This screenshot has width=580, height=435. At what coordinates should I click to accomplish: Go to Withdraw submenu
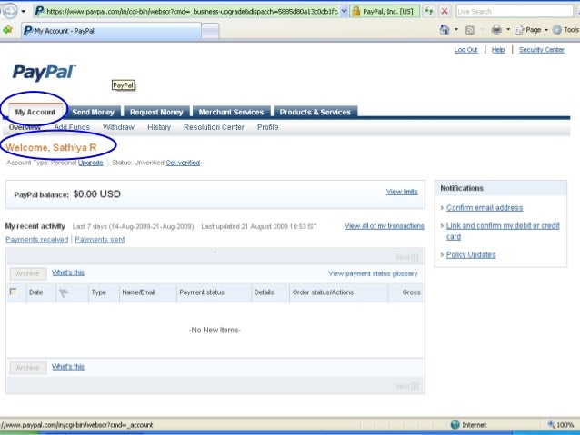point(118,127)
